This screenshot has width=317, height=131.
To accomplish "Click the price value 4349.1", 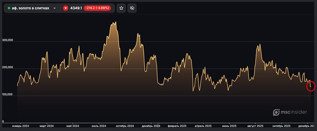I will click(x=76, y=8).
